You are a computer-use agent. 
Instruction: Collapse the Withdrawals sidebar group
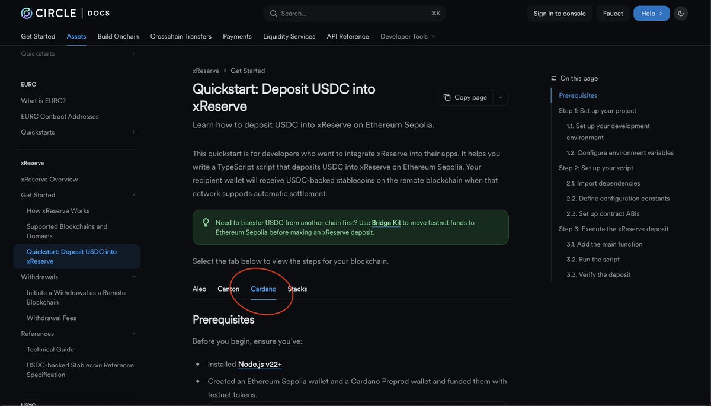133,277
